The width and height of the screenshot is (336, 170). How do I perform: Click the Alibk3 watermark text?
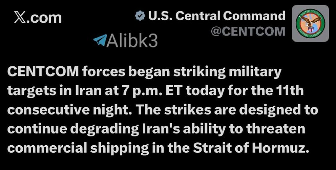[132, 40]
